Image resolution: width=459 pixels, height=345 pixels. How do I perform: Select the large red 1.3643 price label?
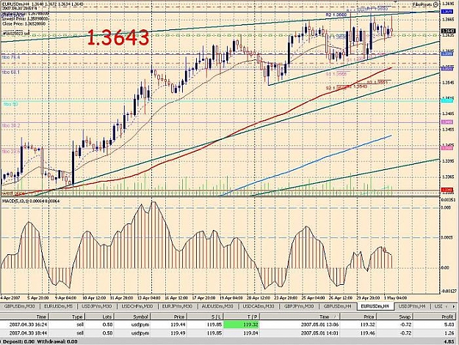pos(118,37)
